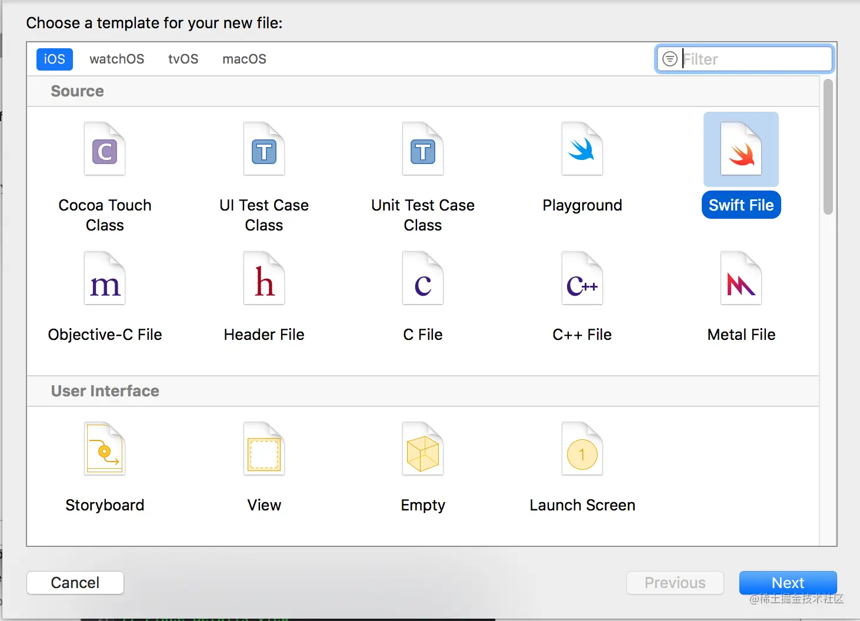
Task: Switch to the watchOS tab
Action: [116, 59]
